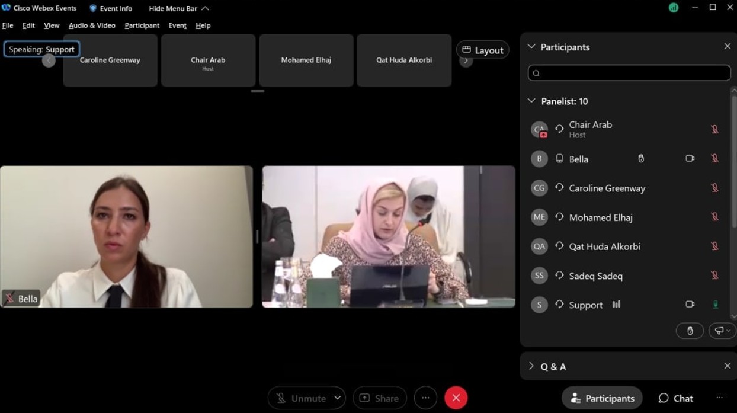Image resolution: width=737 pixels, height=413 pixels.
Task: Click Qat Huda Alkorbi's QA avatar
Action: (539, 246)
